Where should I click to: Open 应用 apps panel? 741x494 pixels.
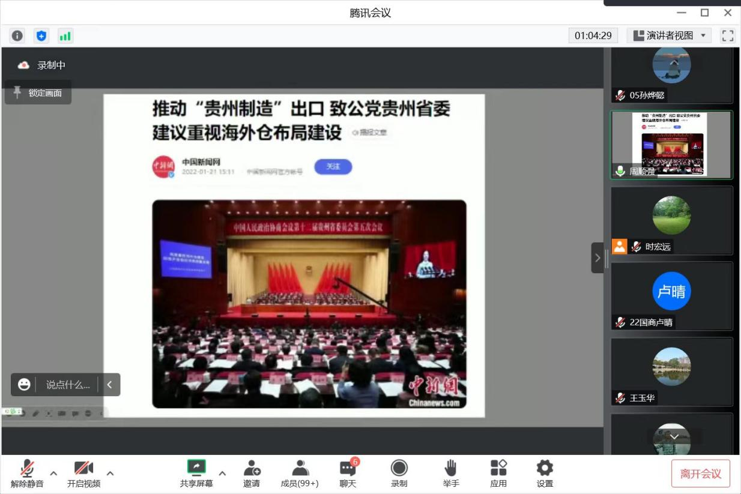point(498,474)
